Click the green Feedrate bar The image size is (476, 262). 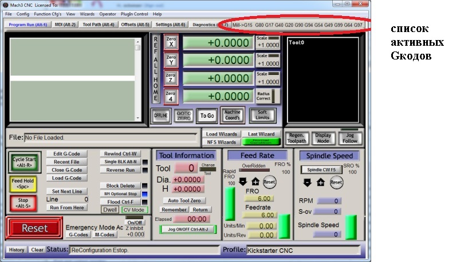click(285, 226)
